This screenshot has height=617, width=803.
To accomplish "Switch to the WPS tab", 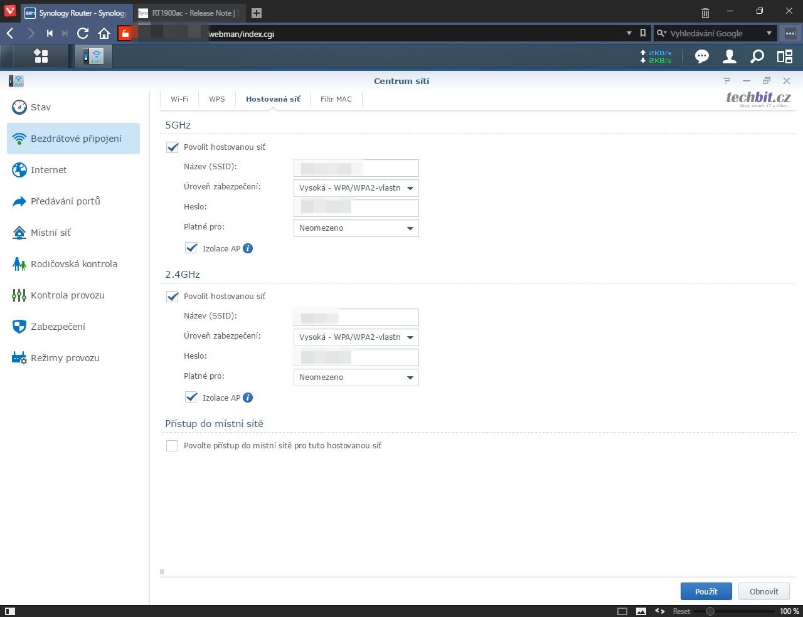I will click(216, 99).
